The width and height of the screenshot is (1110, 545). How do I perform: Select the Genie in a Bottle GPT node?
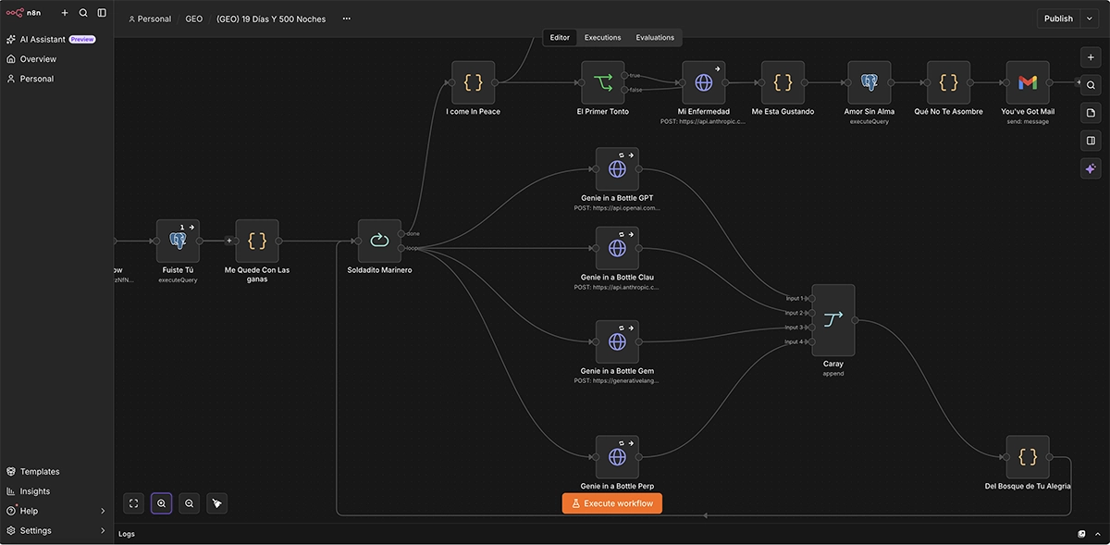[617, 169]
